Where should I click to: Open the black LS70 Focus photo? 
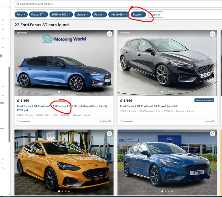tap(167, 63)
